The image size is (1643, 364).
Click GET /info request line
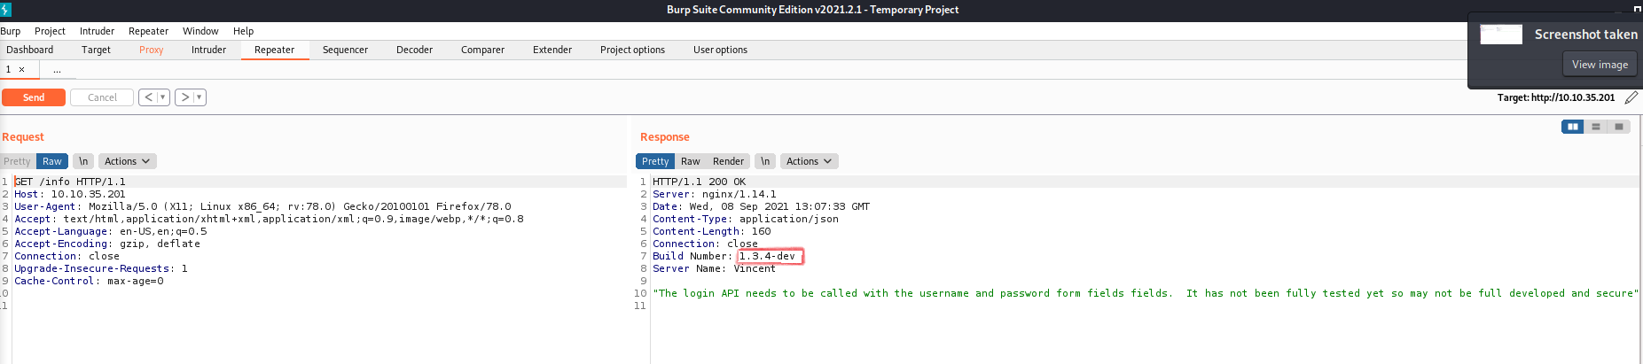click(x=70, y=182)
